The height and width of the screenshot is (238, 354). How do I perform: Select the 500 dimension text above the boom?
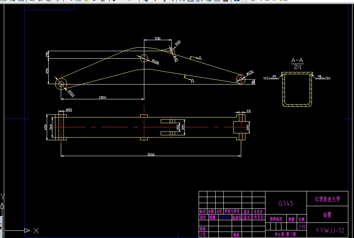(158, 39)
